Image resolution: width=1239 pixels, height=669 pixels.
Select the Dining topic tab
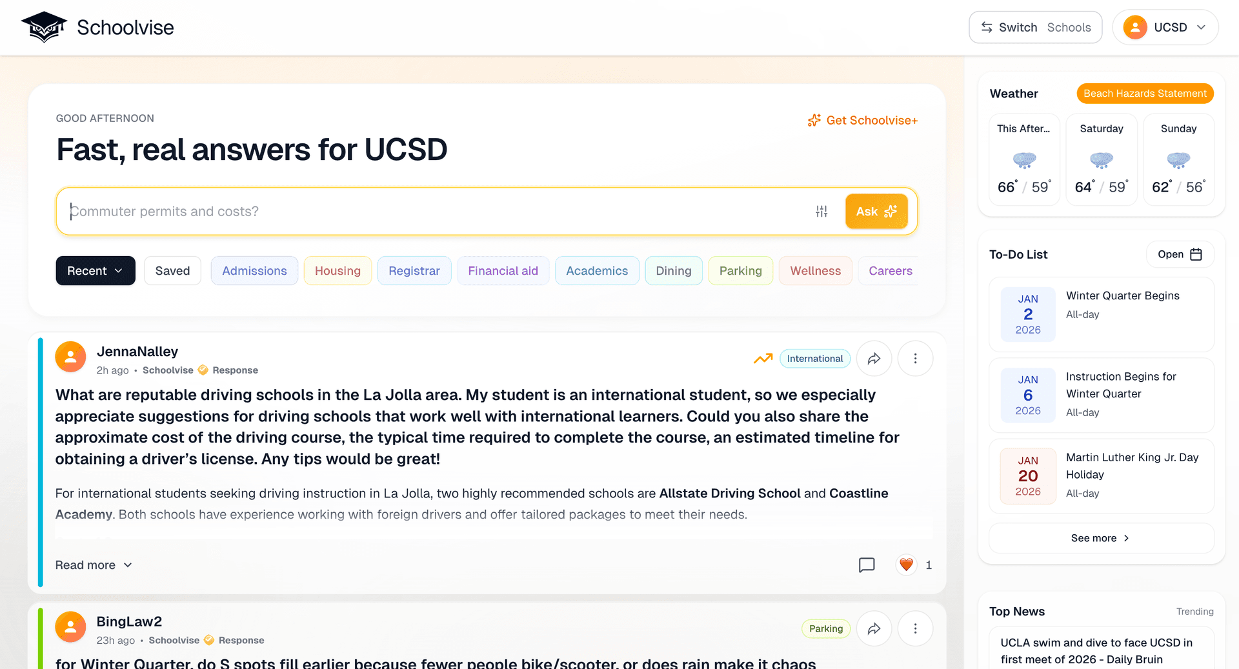pos(673,271)
